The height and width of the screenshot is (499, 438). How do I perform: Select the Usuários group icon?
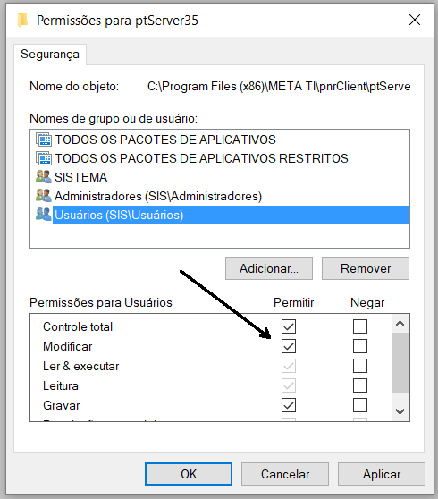[44, 215]
